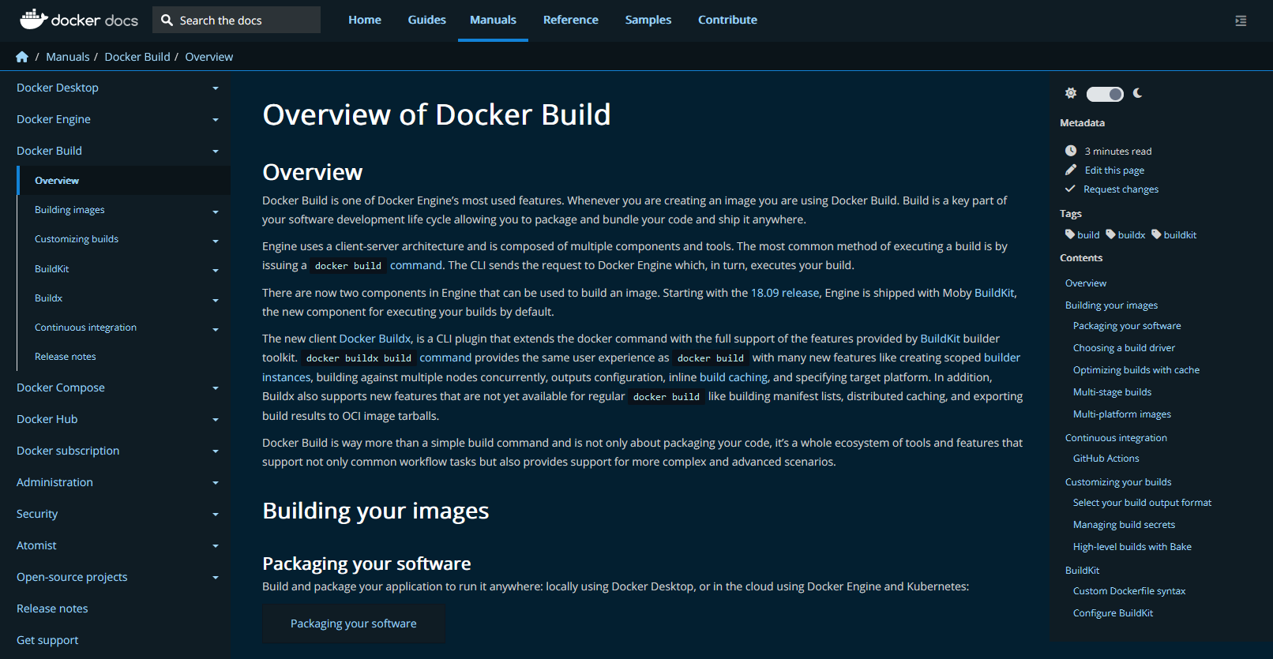Jump to Choosing a build driver
The width and height of the screenshot is (1273, 659).
pyautogui.click(x=1124, y=347)
